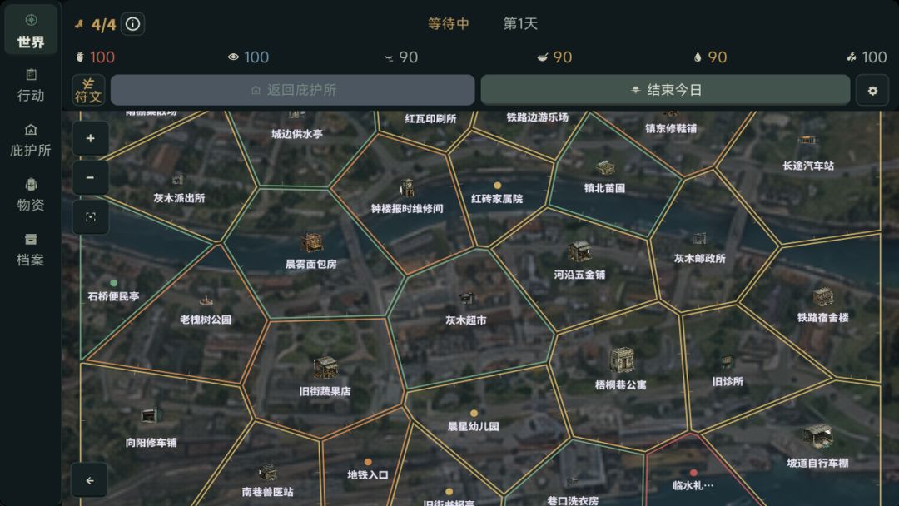Click the info icon next to 4/4
899x506 pixels.
(x=132, y=24)
